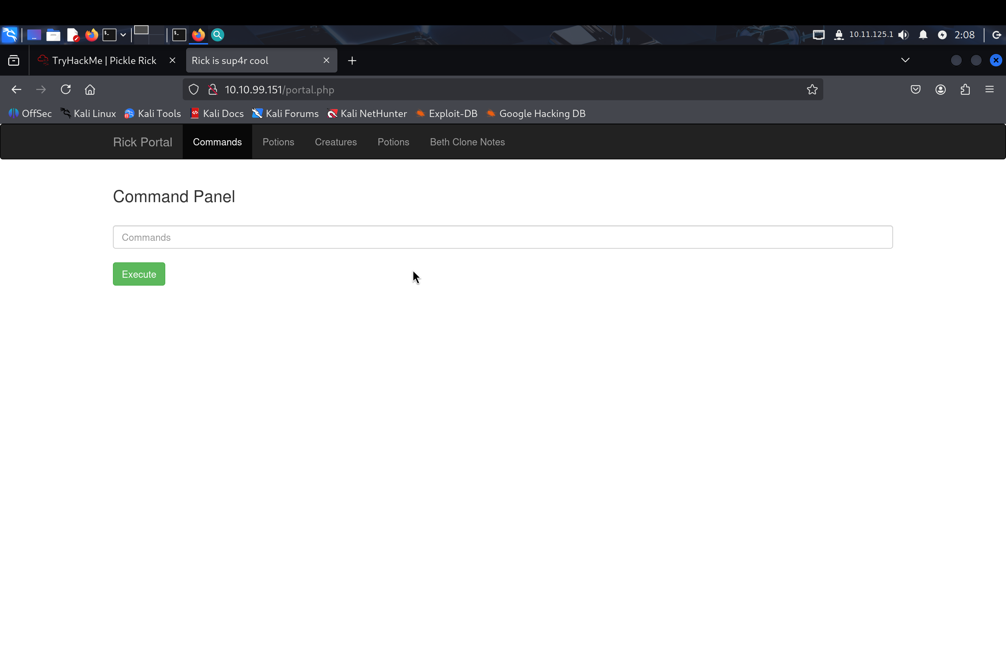Open a new browser tab

point(352,61)
